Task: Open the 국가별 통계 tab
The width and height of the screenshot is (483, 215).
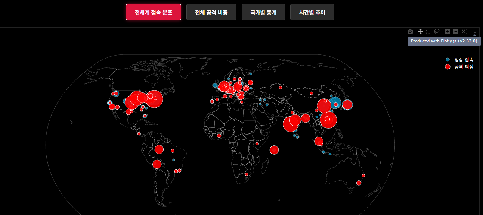Action: (263, 12)
